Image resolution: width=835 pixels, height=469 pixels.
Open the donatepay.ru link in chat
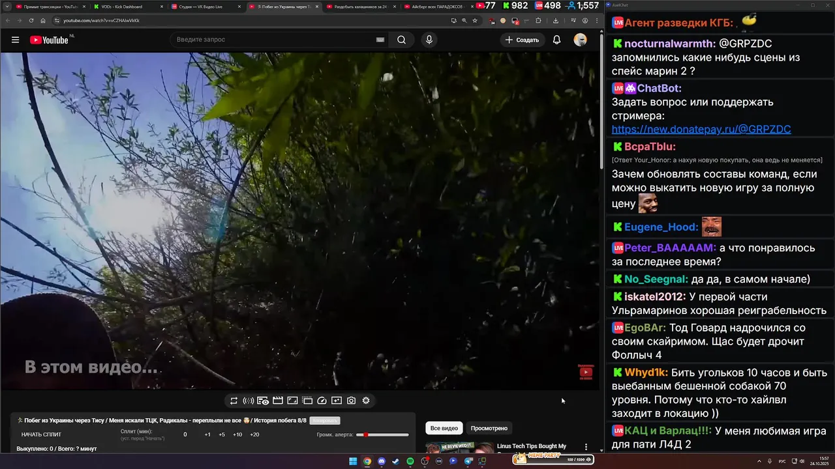click(x=701, y=129)
